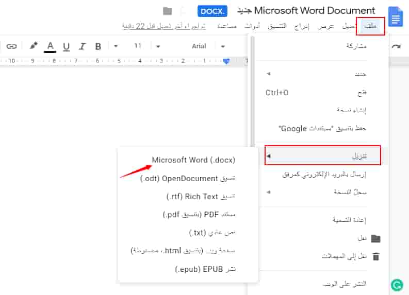Open the مساعدة (Help) menu
This screenshot has width=409, height=295.
tap(226, 26)
